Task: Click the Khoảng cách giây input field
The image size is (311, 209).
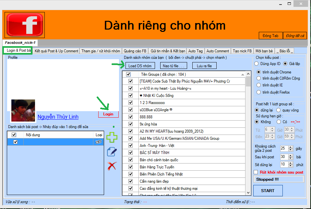Action: [284, 148]
